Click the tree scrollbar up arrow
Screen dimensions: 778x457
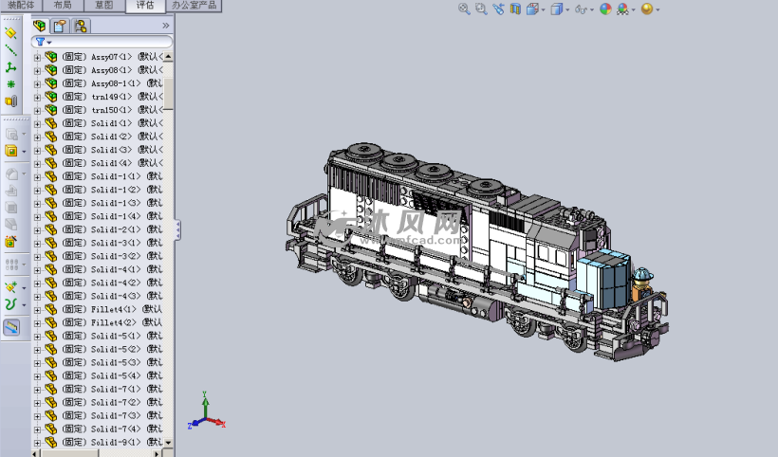(168, 57)
